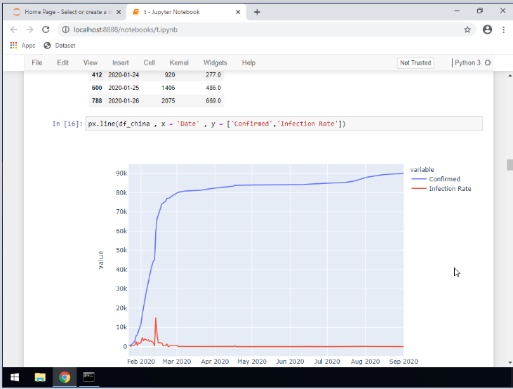Click the Not Trusted button
The height and width of the screenshot is (389, 513).
click(x=415, y=63)
